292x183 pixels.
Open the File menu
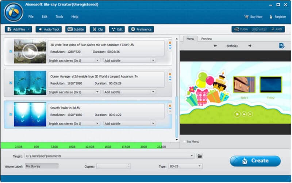(31, 16)
